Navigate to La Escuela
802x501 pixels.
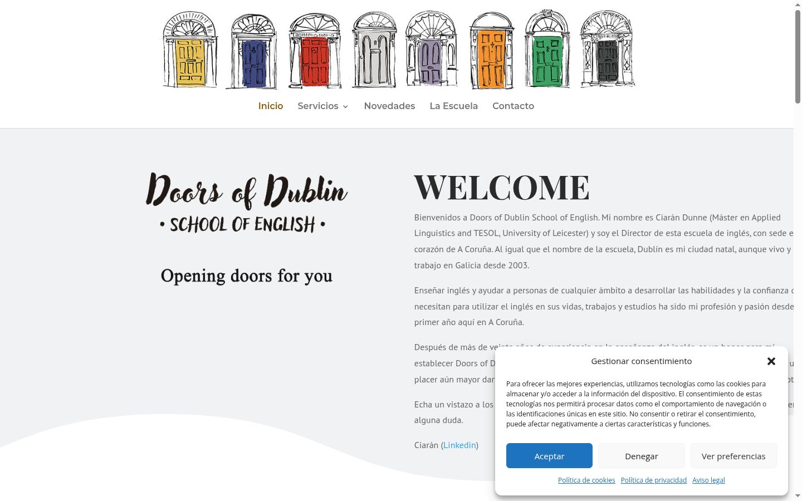pyautogui.click(x=454, y=106)
